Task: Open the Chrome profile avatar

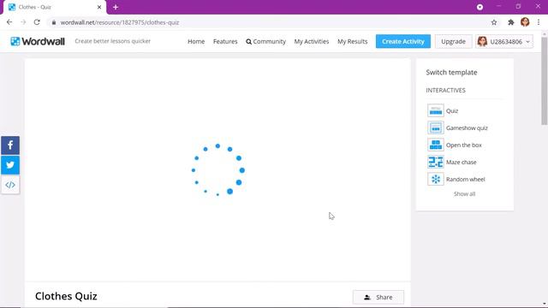Action: pyautogui.click(x=525, y=22)
